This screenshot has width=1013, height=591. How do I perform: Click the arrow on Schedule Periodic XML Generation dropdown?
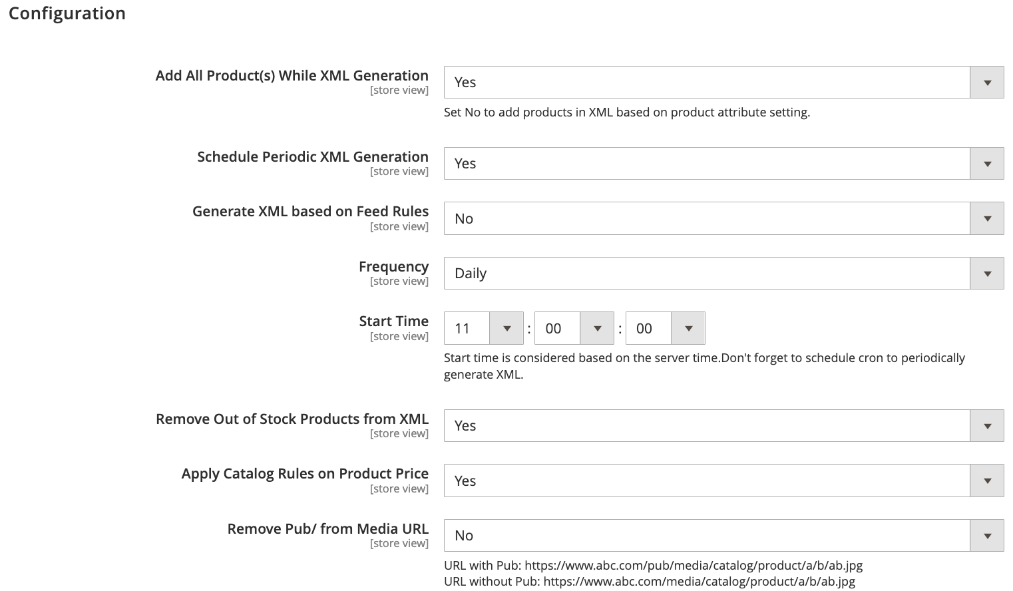click(x=986, y=163)
